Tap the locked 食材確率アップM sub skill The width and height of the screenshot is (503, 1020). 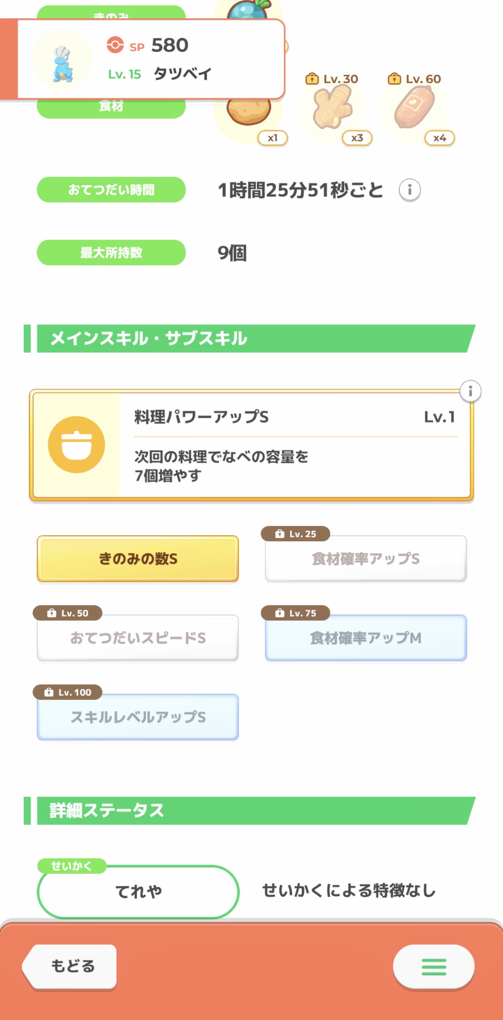click(366, 638)
